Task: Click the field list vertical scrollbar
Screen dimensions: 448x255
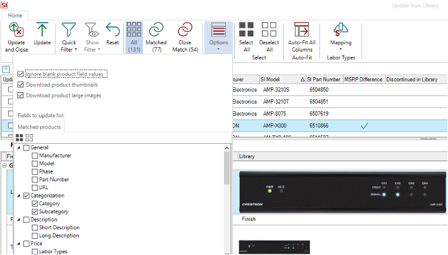Action: pyautogui.click(x=226, y=168)
